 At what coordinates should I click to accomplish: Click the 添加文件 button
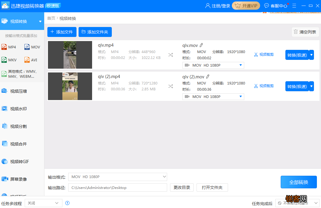click(62, 32)
